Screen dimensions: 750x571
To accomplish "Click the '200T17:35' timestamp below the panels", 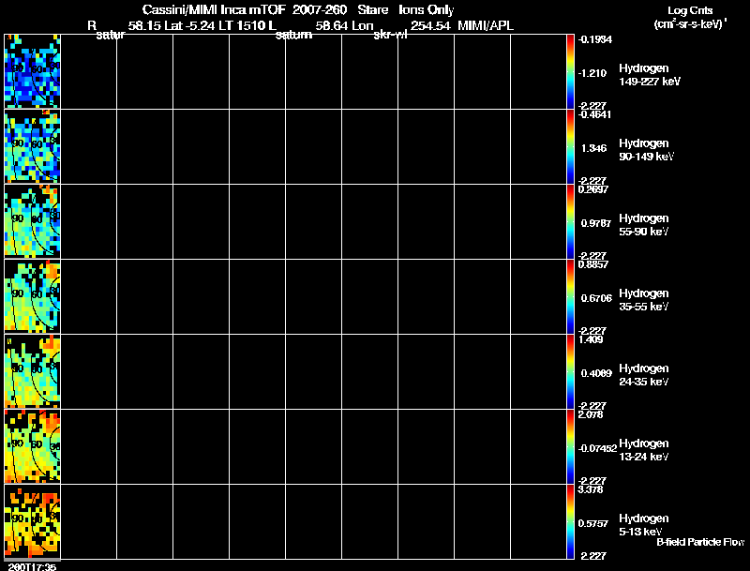I will 32,566.
